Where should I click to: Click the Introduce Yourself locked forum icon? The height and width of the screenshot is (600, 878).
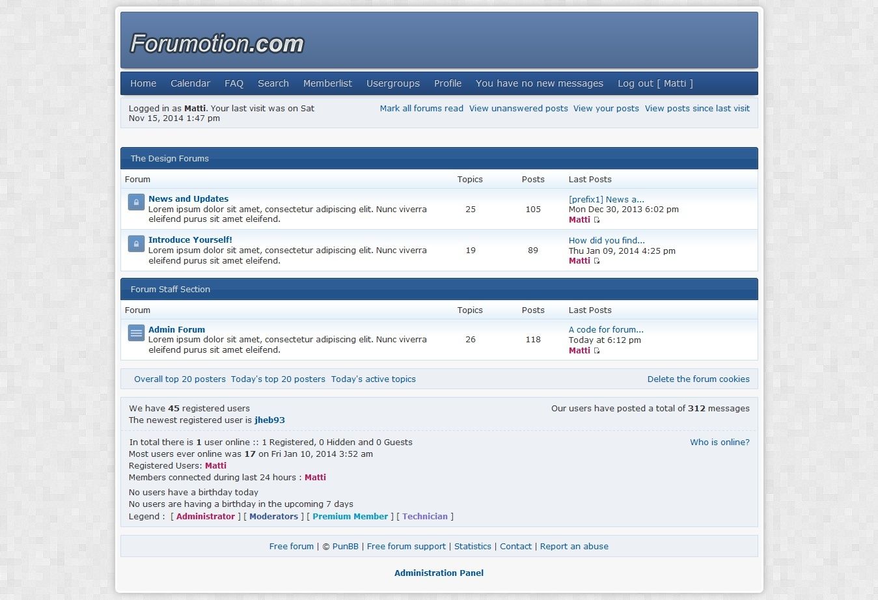point(136,243)
